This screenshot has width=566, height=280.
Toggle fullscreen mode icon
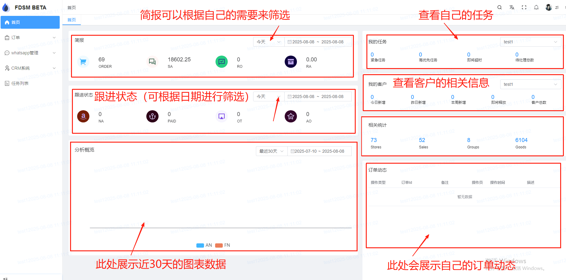(x=524, y=7)
